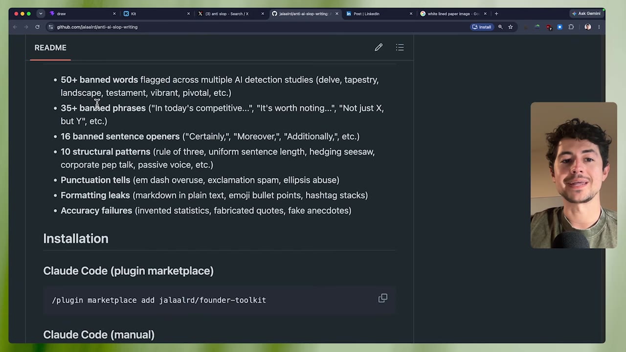Click the '/plugin marketplace add jalaalrd/founder-toolkit' code
626x352 pixels.
[x=159, y=300]
